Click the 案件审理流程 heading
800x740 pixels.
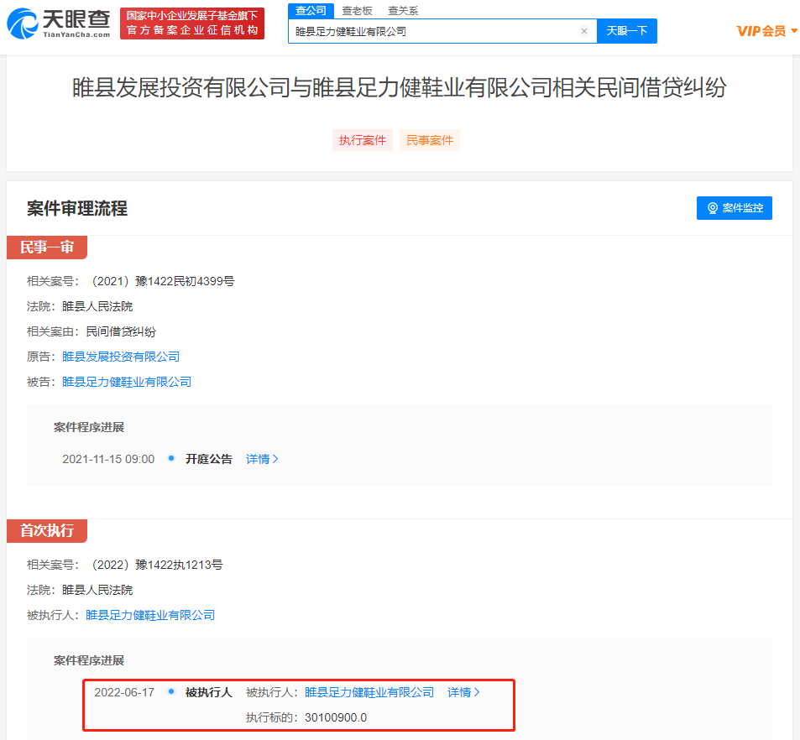(77, 208)
